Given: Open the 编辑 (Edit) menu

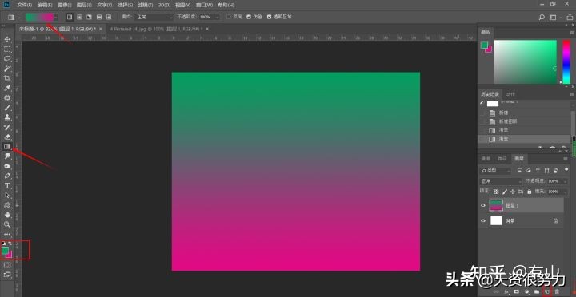Looking at the screenshot, I should pos(45,5).
